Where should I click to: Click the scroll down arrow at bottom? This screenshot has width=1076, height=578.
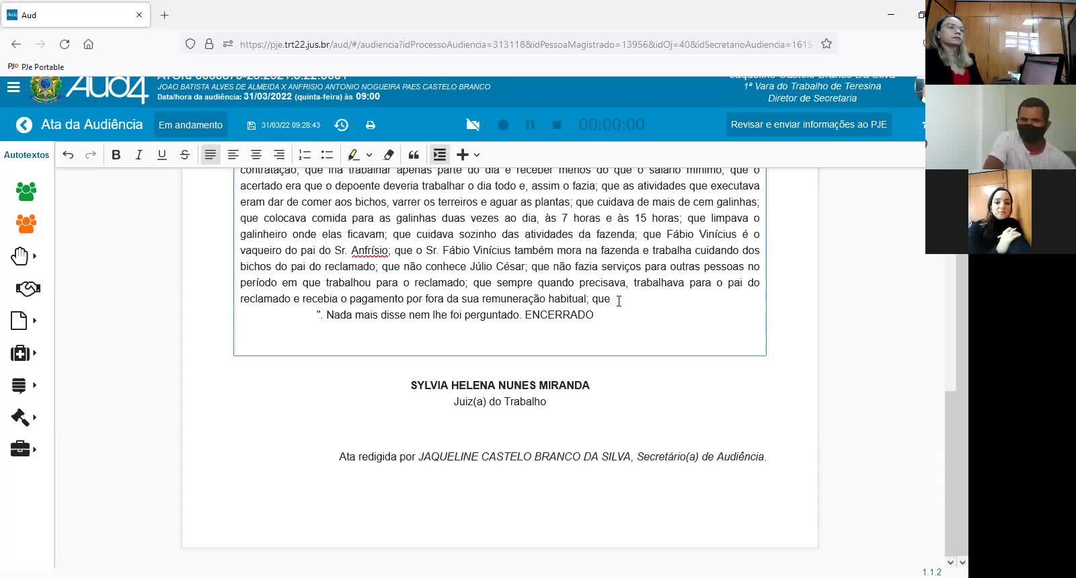click(950, 563)
